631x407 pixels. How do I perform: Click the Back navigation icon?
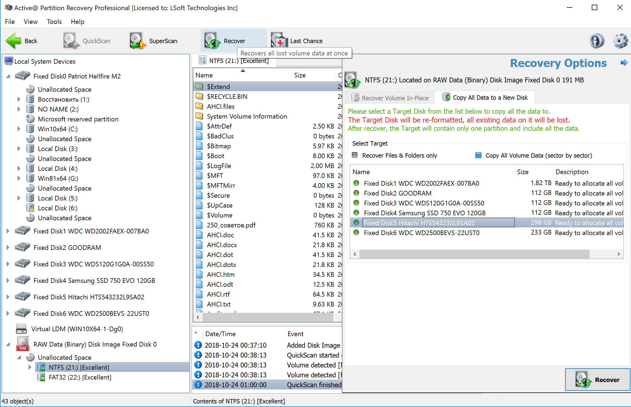click(x=13, y=41)
